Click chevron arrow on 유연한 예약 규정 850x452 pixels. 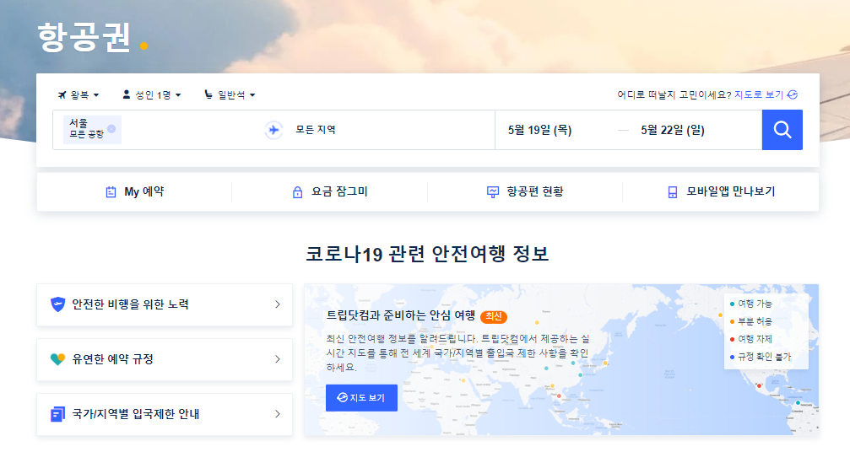pyautogui.click(x=278, y=359)
